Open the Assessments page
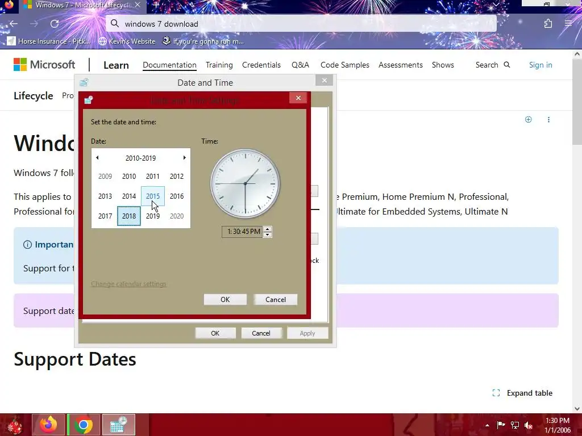The width and height of the screenshot is (582, 436). (401, 65)
